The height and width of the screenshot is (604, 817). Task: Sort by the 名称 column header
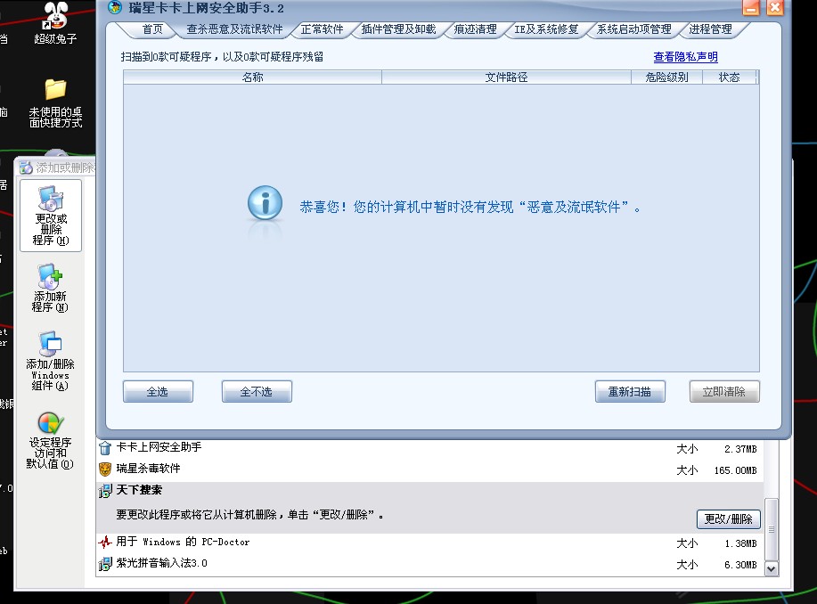(x=253, y=78)
